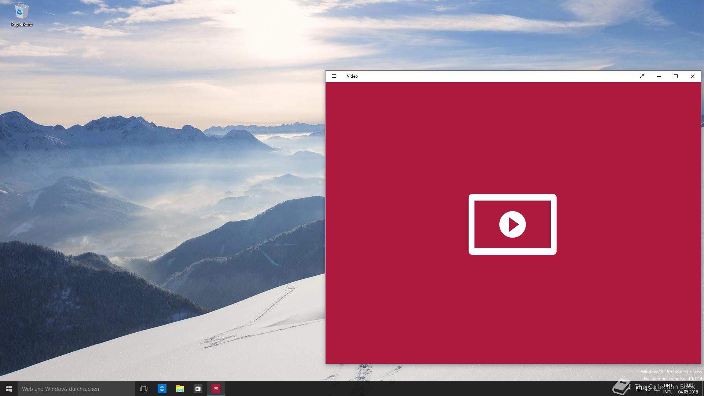Open the Action Center notifications icon
This screenshot has width=704, height=396.
coord(657,389)
